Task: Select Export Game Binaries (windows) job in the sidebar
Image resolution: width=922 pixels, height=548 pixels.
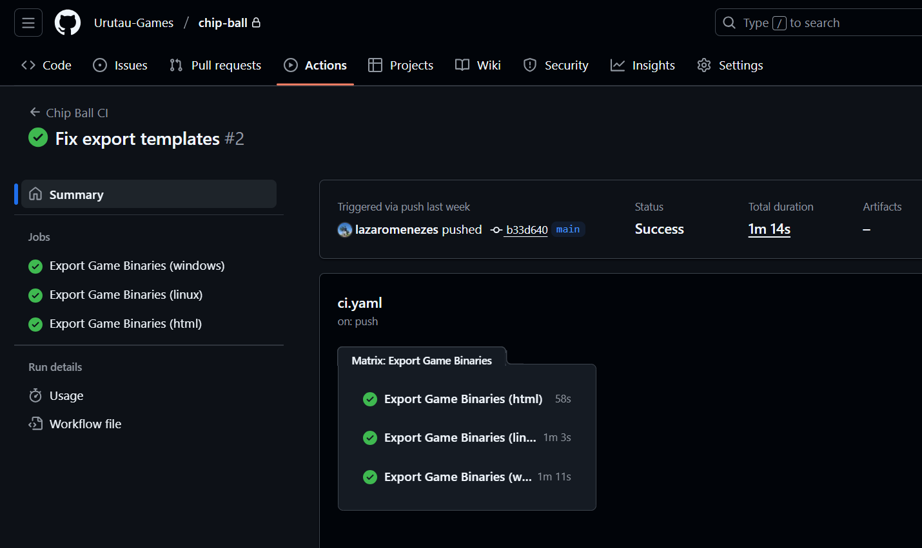Action: (x=137, y=266)
